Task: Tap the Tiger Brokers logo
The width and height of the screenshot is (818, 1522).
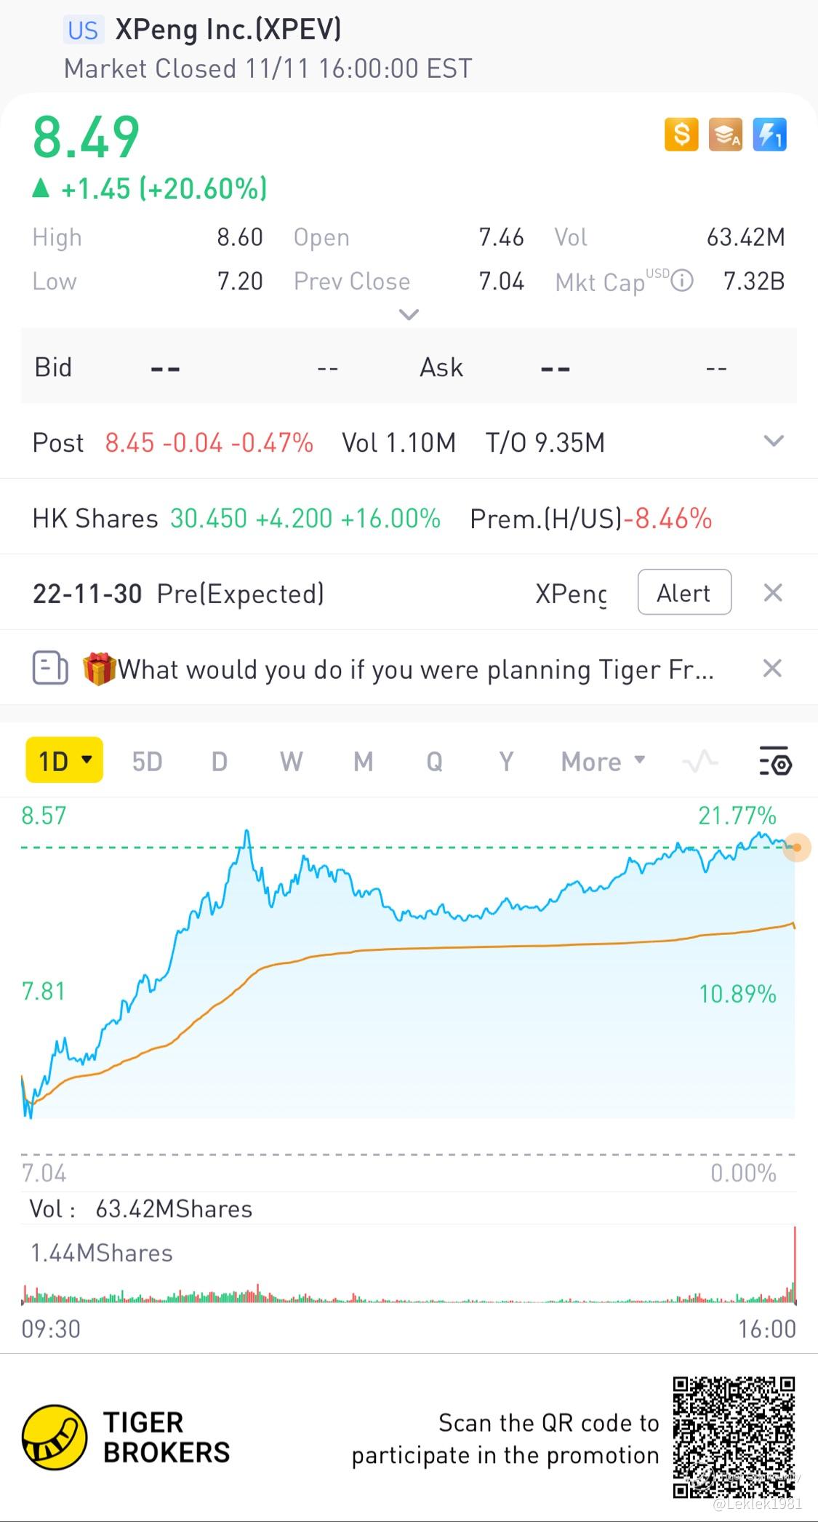Action: (55, 1437)
